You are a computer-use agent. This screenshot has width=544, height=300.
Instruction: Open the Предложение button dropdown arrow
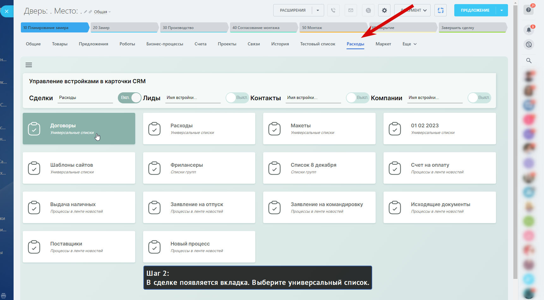tap(502, 10)
